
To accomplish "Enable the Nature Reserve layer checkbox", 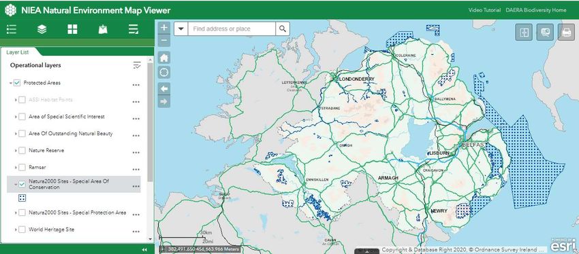I will 22,151.
